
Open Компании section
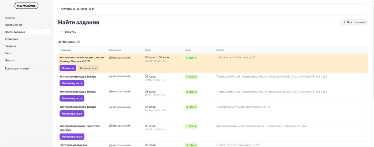point(11,39)
